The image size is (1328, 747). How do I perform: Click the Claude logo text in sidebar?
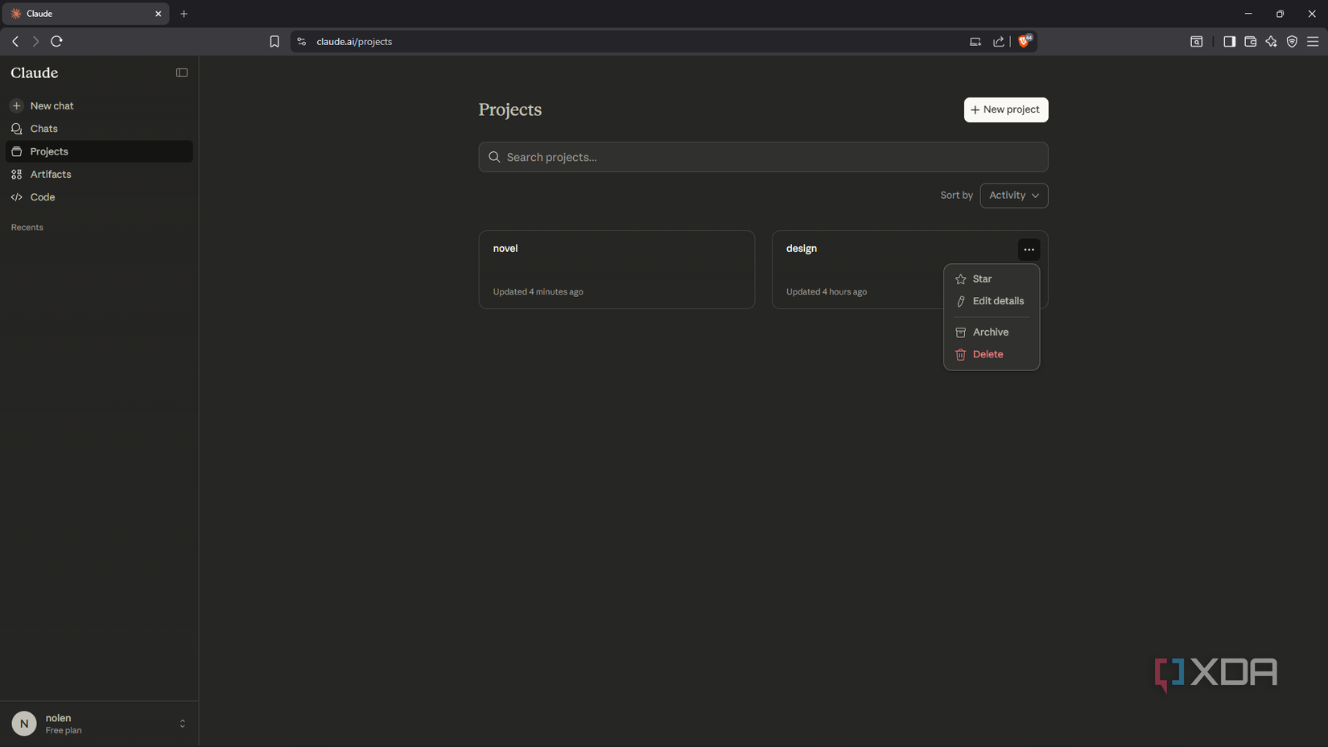(x=35, y=72)
